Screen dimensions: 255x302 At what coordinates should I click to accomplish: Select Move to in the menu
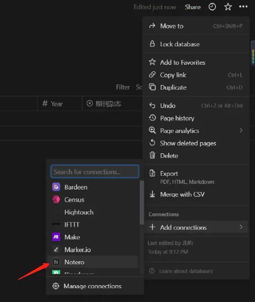click(x=196, y=26)
